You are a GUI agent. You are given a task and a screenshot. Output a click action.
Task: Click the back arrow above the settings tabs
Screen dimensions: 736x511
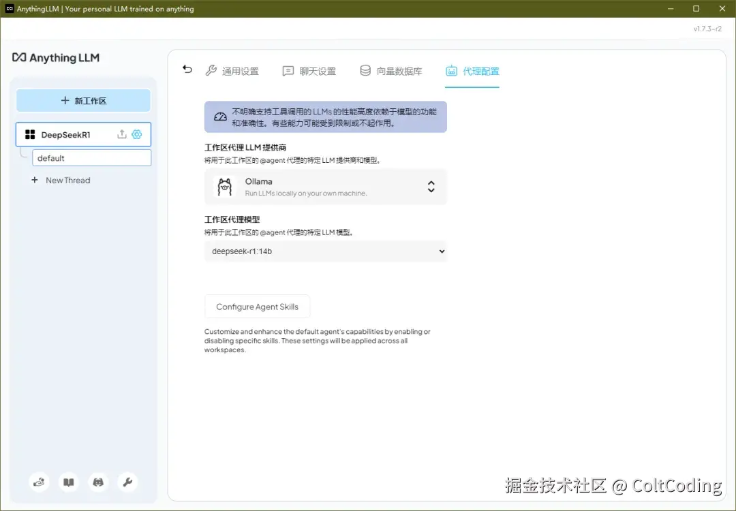coord(187,69)
